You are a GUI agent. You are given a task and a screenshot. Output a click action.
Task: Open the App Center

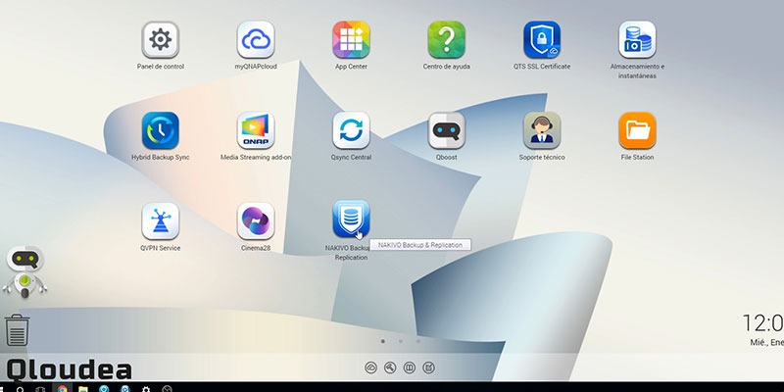(351, 39)
